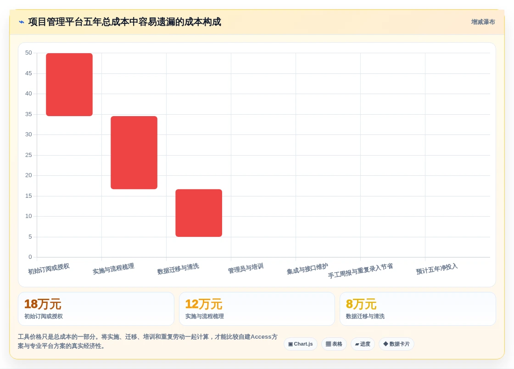This screenshot has height=369, width=514.
Task: Click the 增减瀑布 badge in header
Action: click(483, 22)
